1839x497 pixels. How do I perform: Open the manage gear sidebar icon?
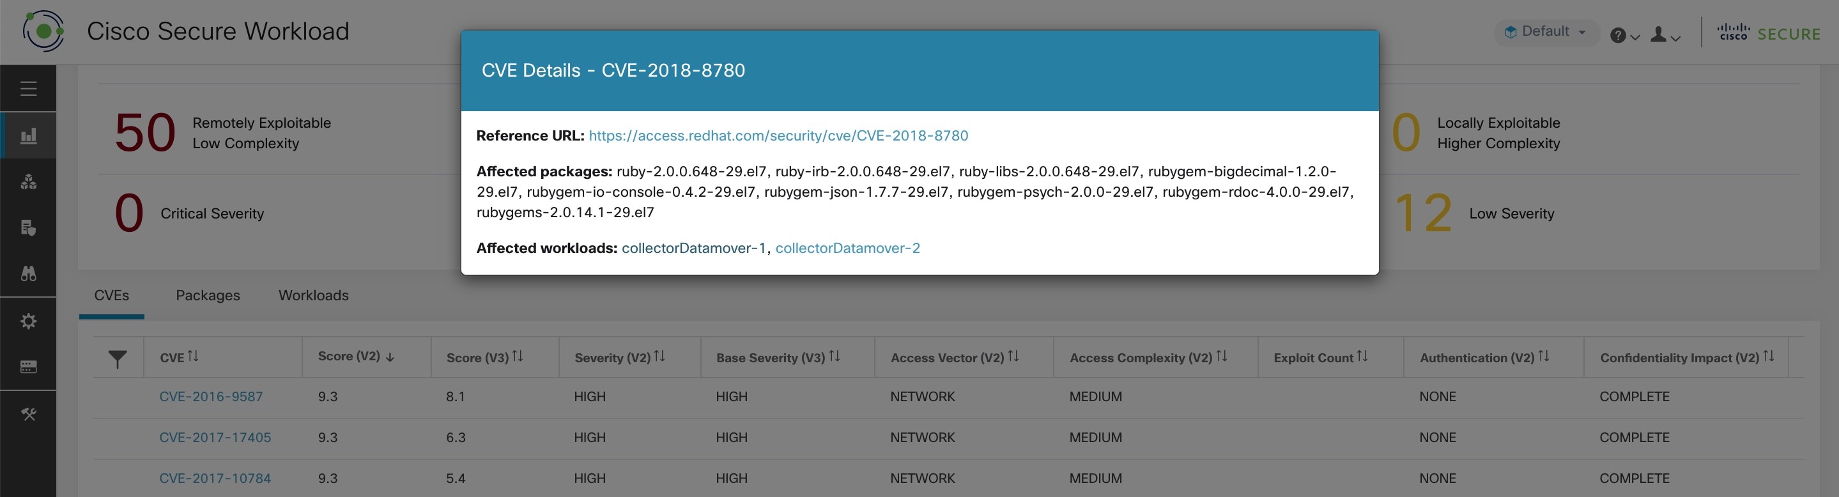click(x=29, y=321)
